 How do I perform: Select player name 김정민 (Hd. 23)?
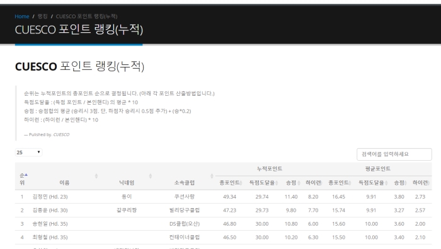click(x=50, y=197)
